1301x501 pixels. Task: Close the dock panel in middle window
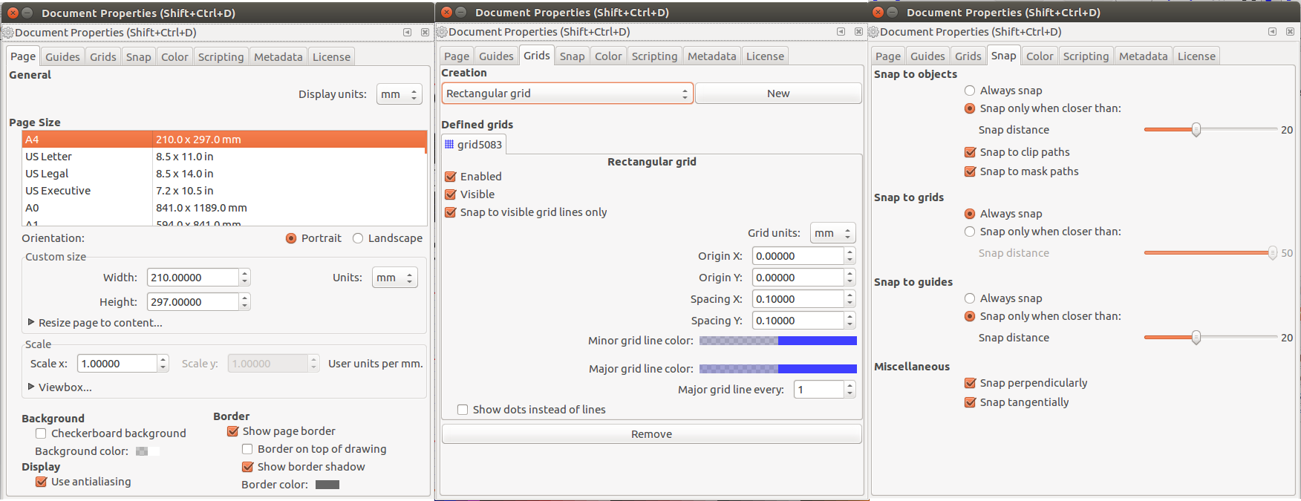[x=858, y=32]
